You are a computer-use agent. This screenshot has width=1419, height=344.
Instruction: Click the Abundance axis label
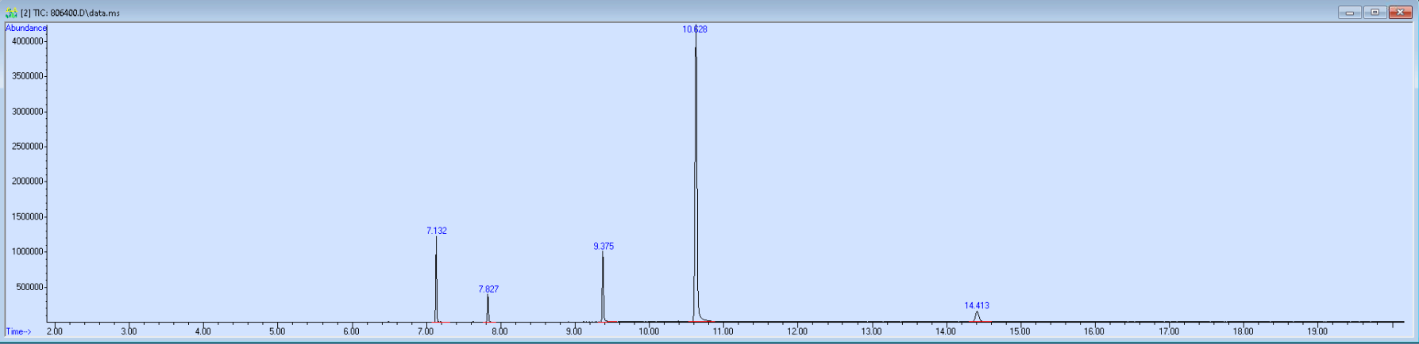pyautogui.click(x=26, y=29)
